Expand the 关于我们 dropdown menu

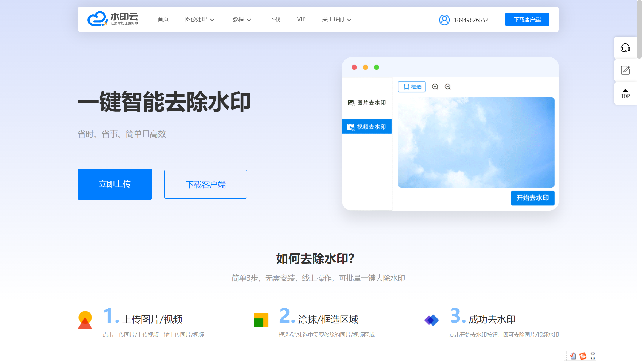click(337, 19)
